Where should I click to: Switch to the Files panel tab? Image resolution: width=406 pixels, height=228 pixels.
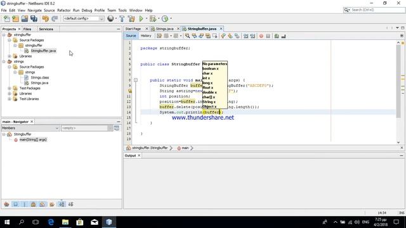[27, 29]
